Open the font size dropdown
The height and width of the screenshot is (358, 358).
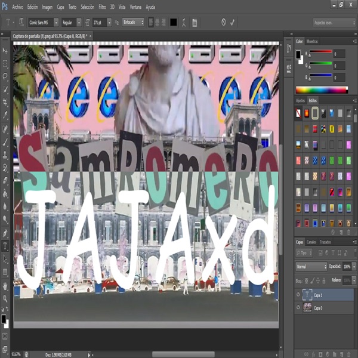[109, 23]
